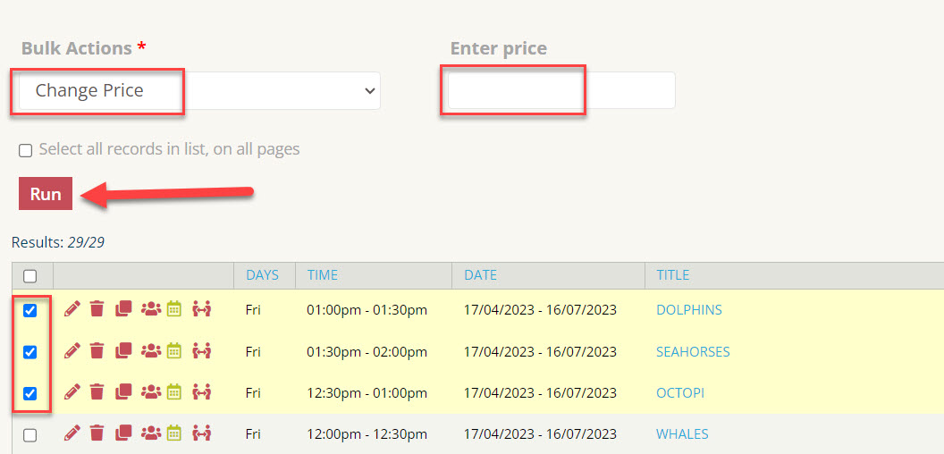The image size is (944, 454).
Task: Sort by the TIME column header
Action: tap(323, 275)
